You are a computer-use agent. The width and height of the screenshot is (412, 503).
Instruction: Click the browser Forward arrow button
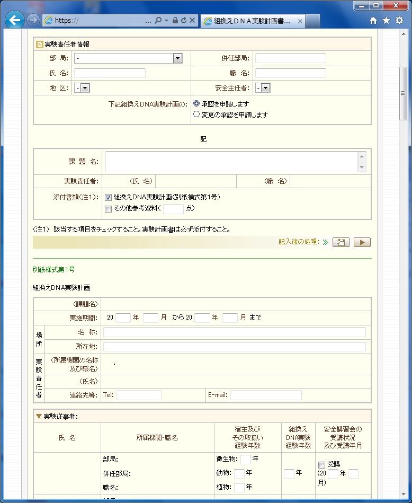pos(33,21)
